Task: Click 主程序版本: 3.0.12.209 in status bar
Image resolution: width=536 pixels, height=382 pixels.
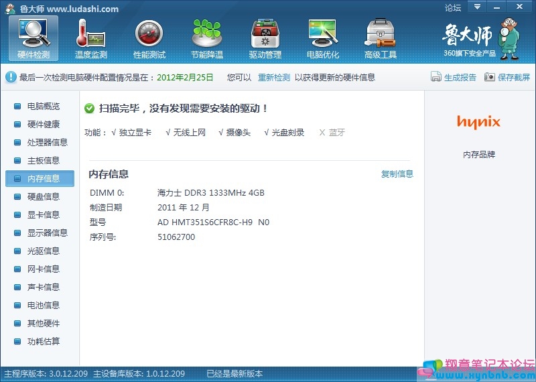Action: (x=46, y=374)
